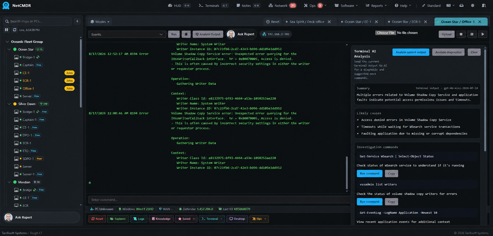
Task: Pause the live fleet refresh
Action: [x=7, y=30]
